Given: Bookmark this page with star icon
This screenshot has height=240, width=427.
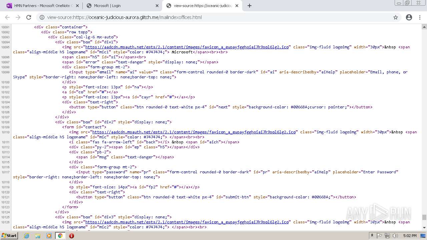Looking at the screenshot, I should coord(396,17).
